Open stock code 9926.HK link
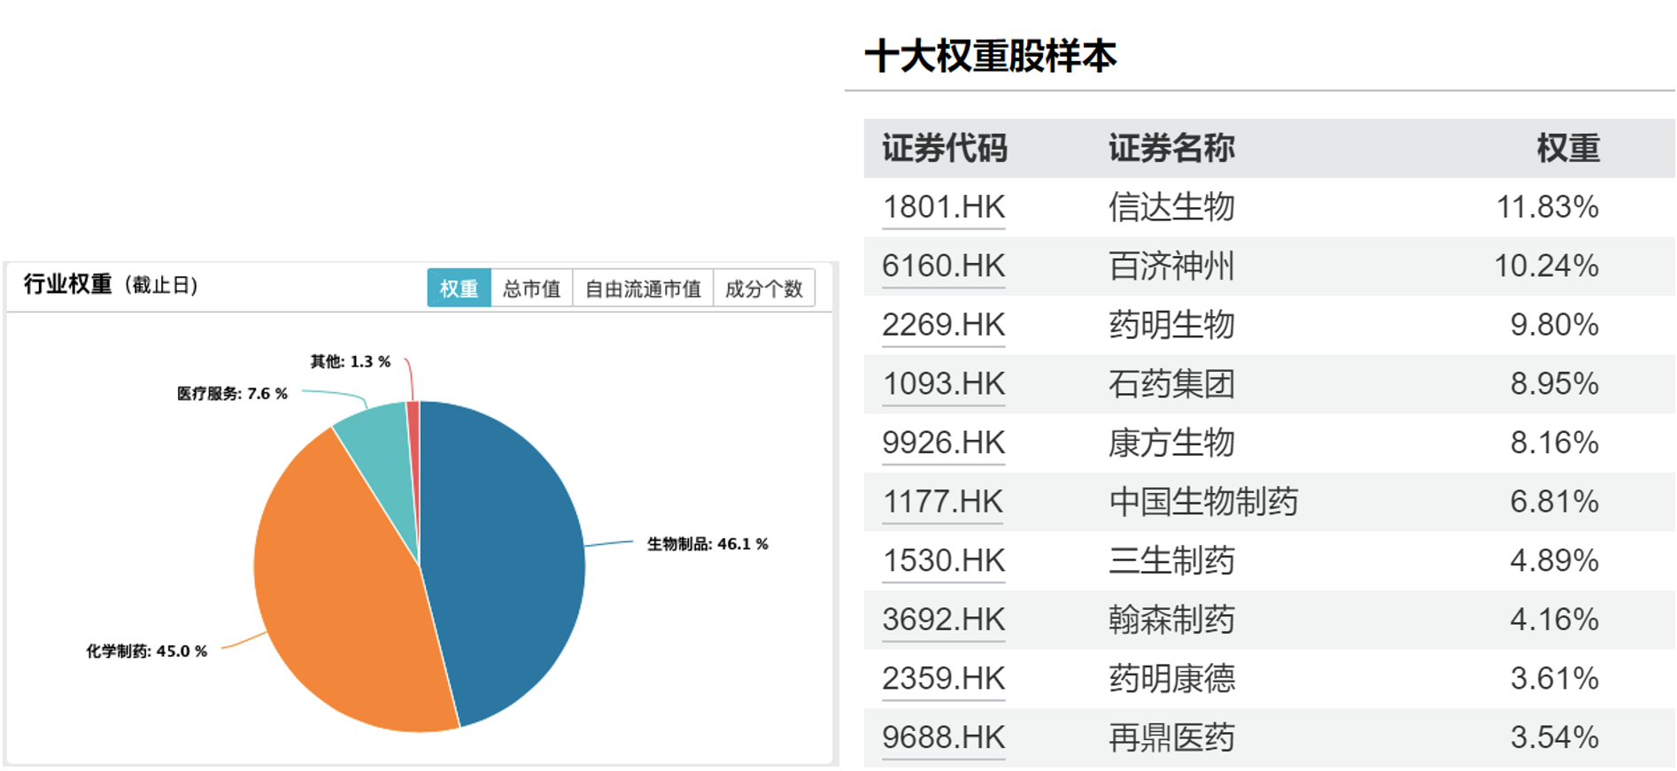1677x771 pixels. tap(944, 443)
